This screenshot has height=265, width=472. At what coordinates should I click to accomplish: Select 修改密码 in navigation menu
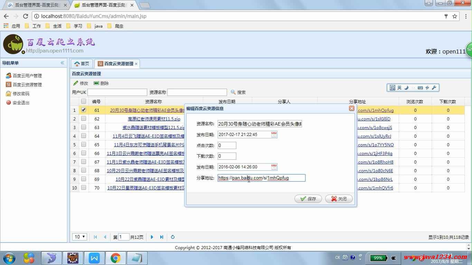[18, 94]
